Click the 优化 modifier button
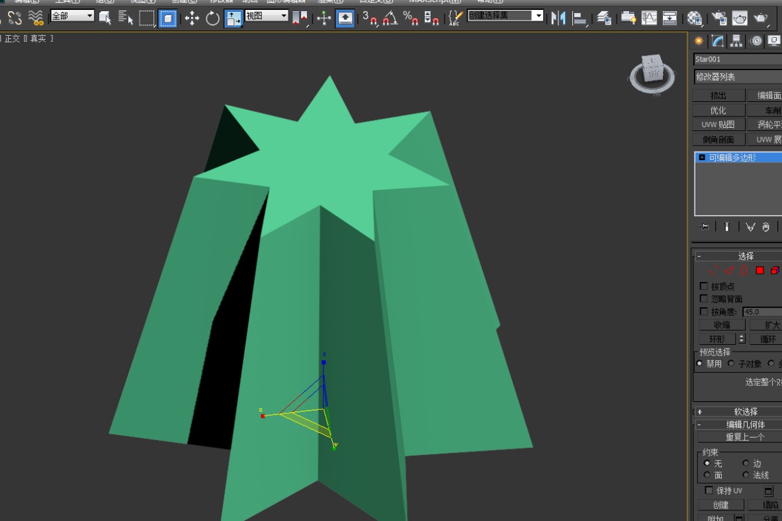Screen dimensions: 782x521 point(718,110)
